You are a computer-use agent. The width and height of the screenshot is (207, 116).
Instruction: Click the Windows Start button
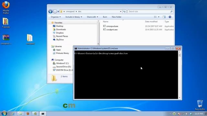(4, 113)
